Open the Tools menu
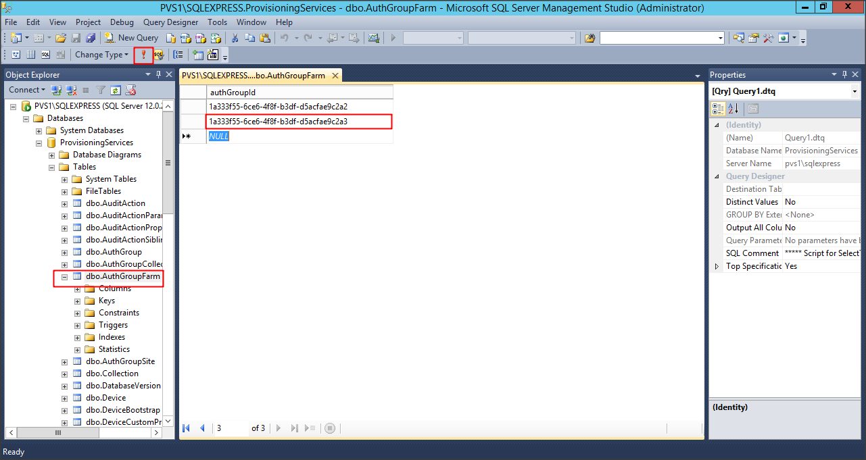Viewport: 866px width, 460px height. [217, 22]
